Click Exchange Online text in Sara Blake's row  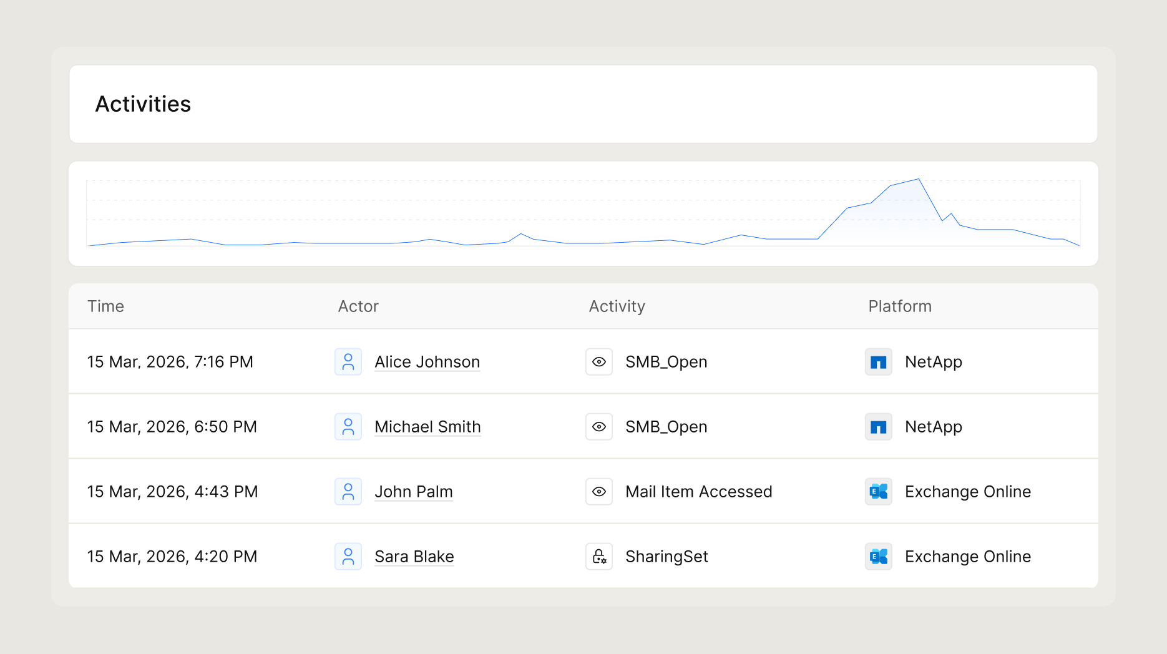[968, 557]
